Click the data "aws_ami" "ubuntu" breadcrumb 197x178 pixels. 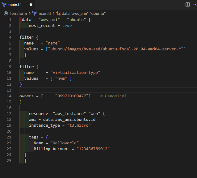(84, 14)
